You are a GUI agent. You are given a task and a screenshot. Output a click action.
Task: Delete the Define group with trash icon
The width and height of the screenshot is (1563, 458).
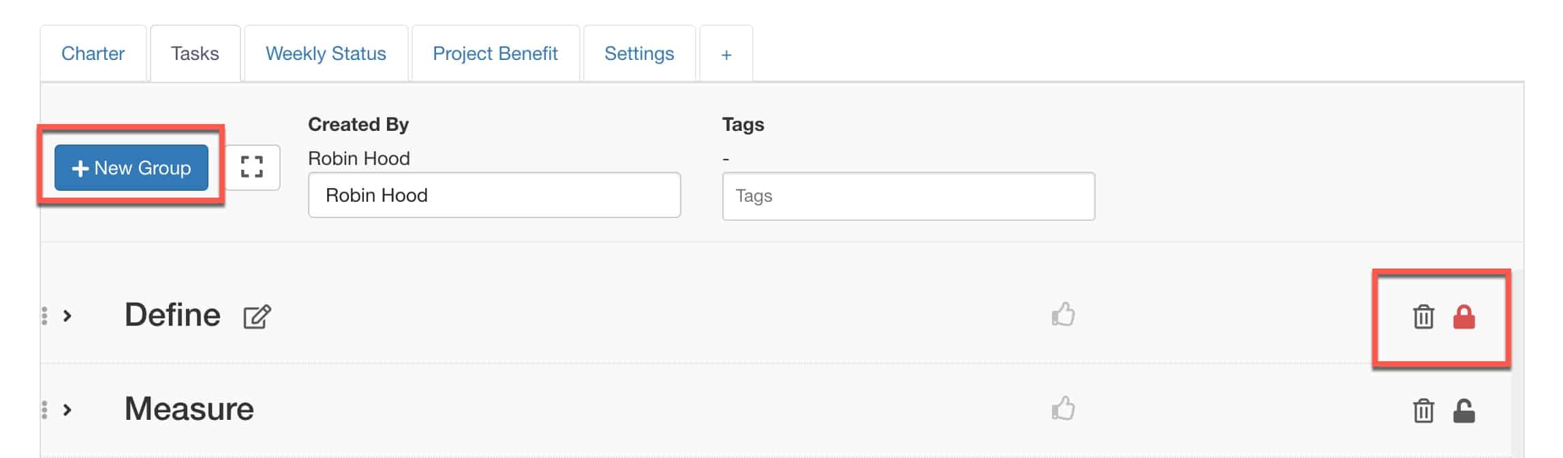coord(1423,317)
